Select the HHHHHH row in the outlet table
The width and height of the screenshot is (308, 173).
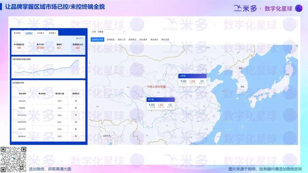[x=49, y=136]
